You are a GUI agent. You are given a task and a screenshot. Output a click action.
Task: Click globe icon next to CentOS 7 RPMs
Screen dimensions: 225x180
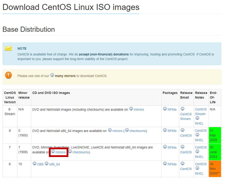(165, 147)
